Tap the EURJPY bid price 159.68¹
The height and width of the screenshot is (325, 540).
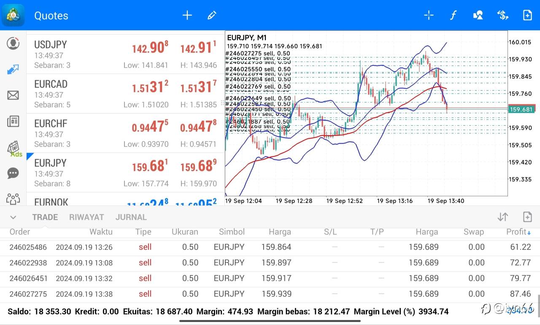click(150, 166)
